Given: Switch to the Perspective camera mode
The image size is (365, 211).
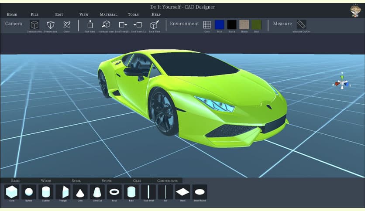Looking at the screenshot, I should click(51, 25).
